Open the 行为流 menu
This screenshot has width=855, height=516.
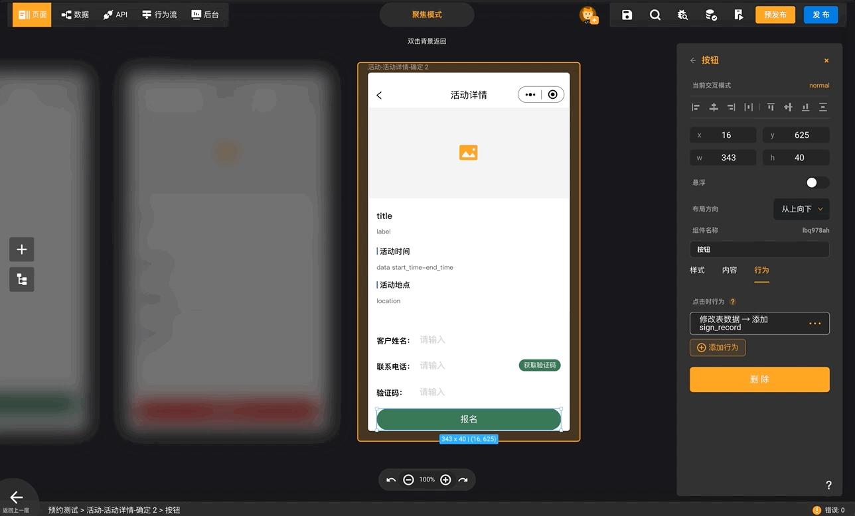[159, 14]
